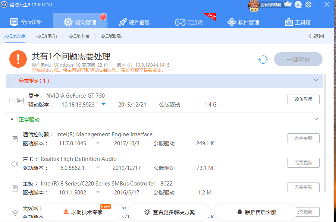Viewport: 336px width, 222px height.
Task: Click the 诉 feedback speech bubble icon
Action: pyautogui.click(x=297, y=5)
